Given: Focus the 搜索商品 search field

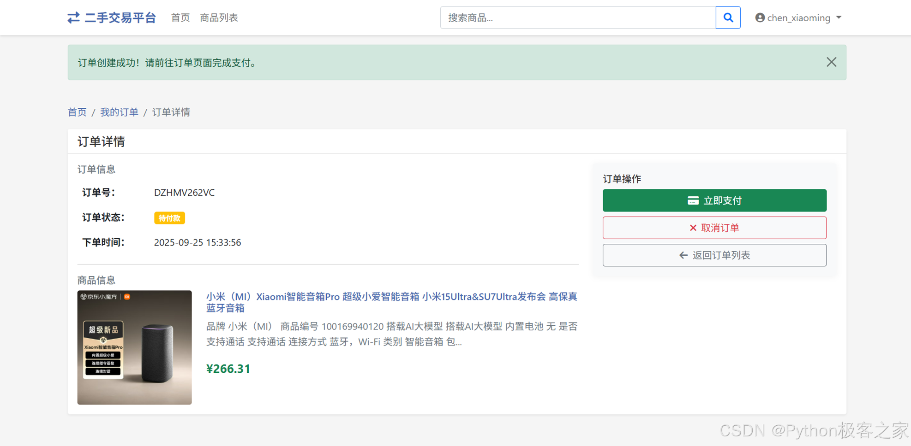Looking at the screenshot, I should tap(578, 18).
